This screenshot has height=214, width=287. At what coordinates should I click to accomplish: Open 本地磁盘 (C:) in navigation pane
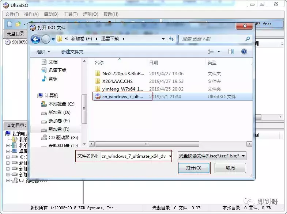point(58,104)
